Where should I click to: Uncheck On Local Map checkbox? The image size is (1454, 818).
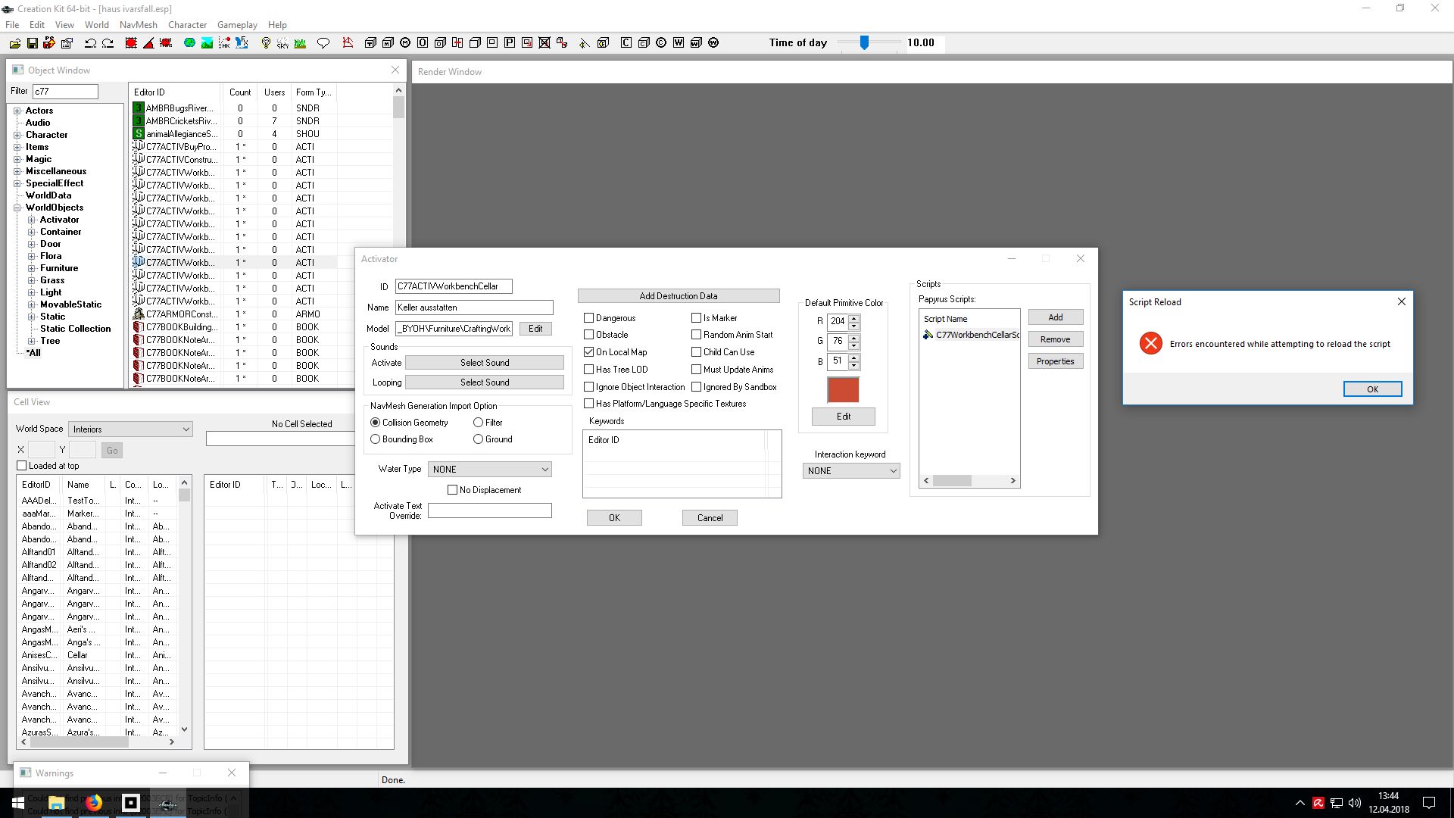[588, 352]
